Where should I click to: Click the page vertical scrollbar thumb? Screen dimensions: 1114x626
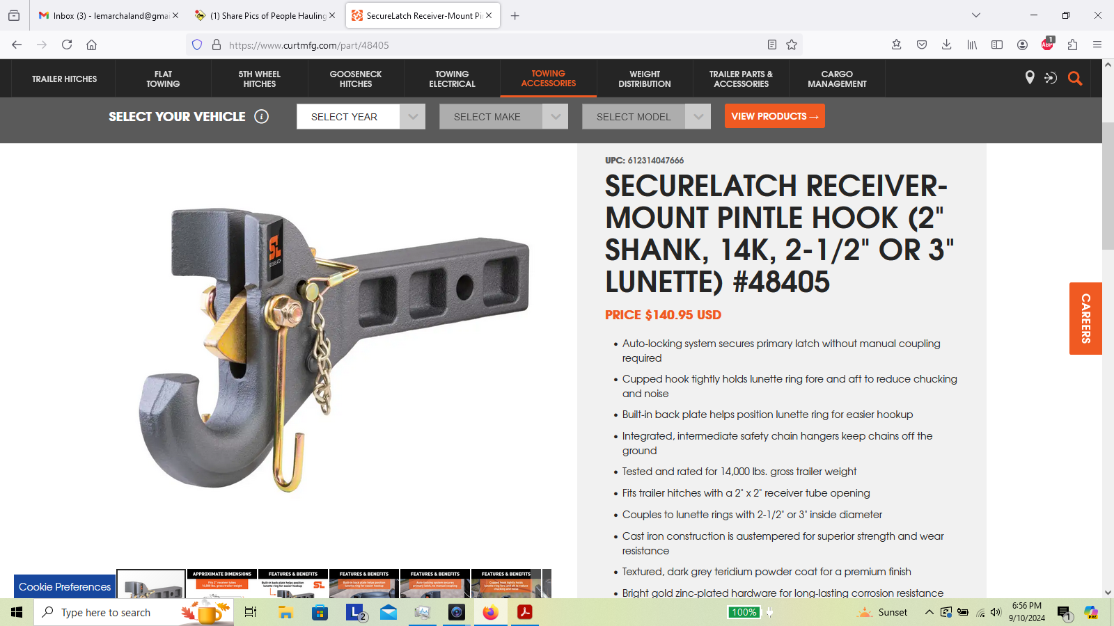tap(1108, 186)
